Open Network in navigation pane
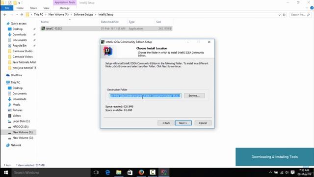 coord(16,145)
